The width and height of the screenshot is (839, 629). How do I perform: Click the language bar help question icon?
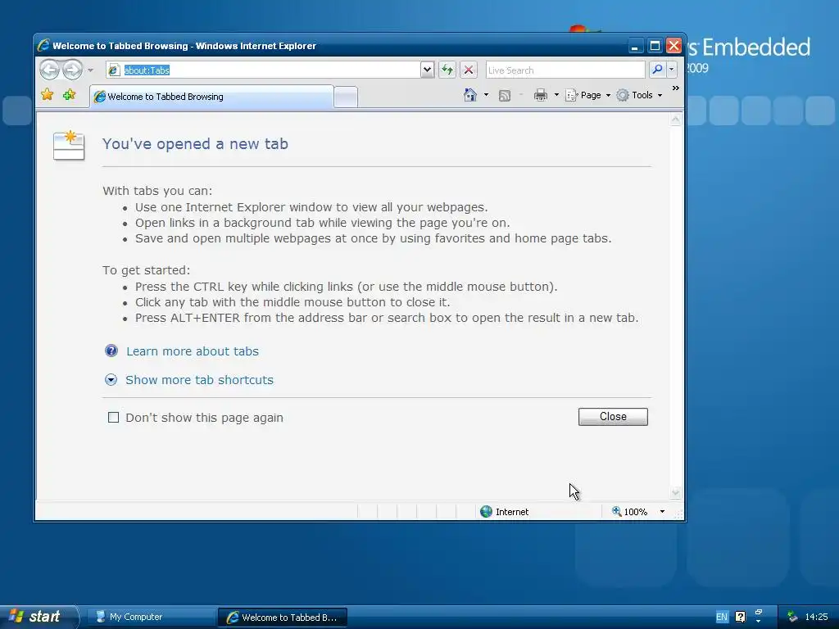click(x=740, y=617)
